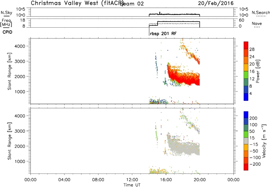Click the '08:00' time tick label
The height and width of the screenshot is (187, 270).
click(98, 180)
